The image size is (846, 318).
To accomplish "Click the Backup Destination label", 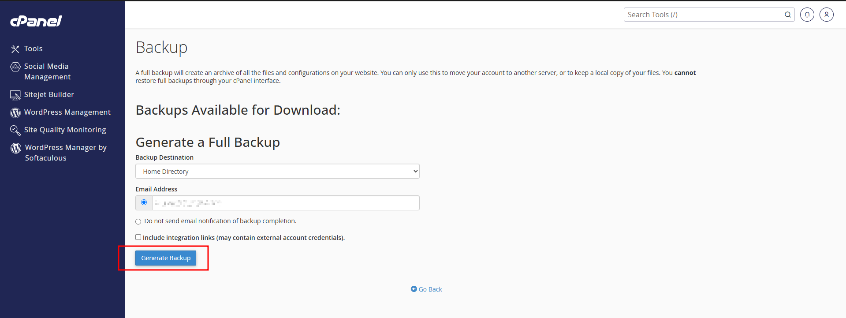I will (x=164, y=157).
